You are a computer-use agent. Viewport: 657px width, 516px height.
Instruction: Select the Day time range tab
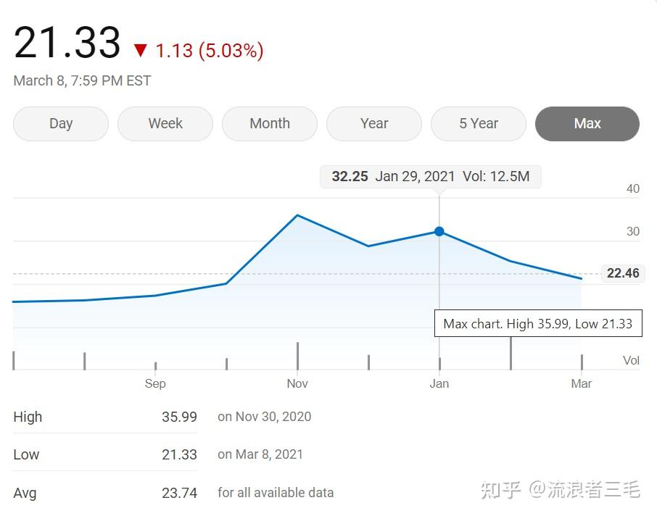[61, 124]
